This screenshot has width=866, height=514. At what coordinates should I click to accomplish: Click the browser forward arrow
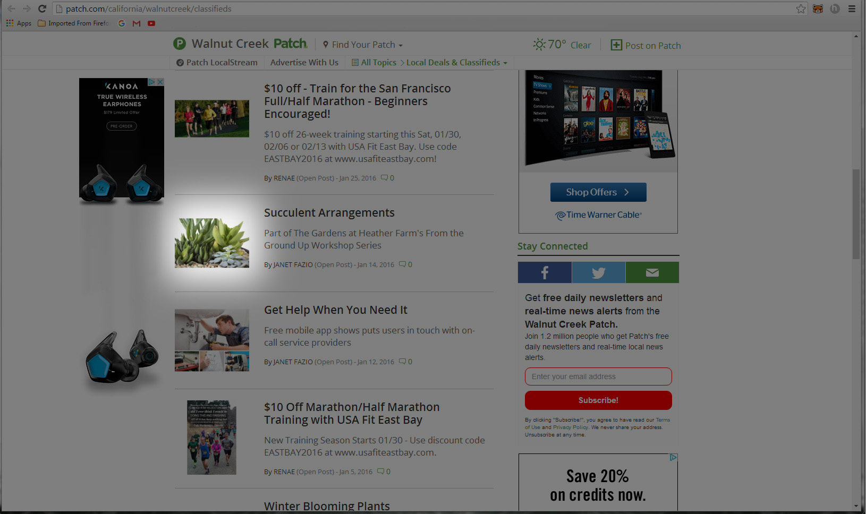click(27, 8)
